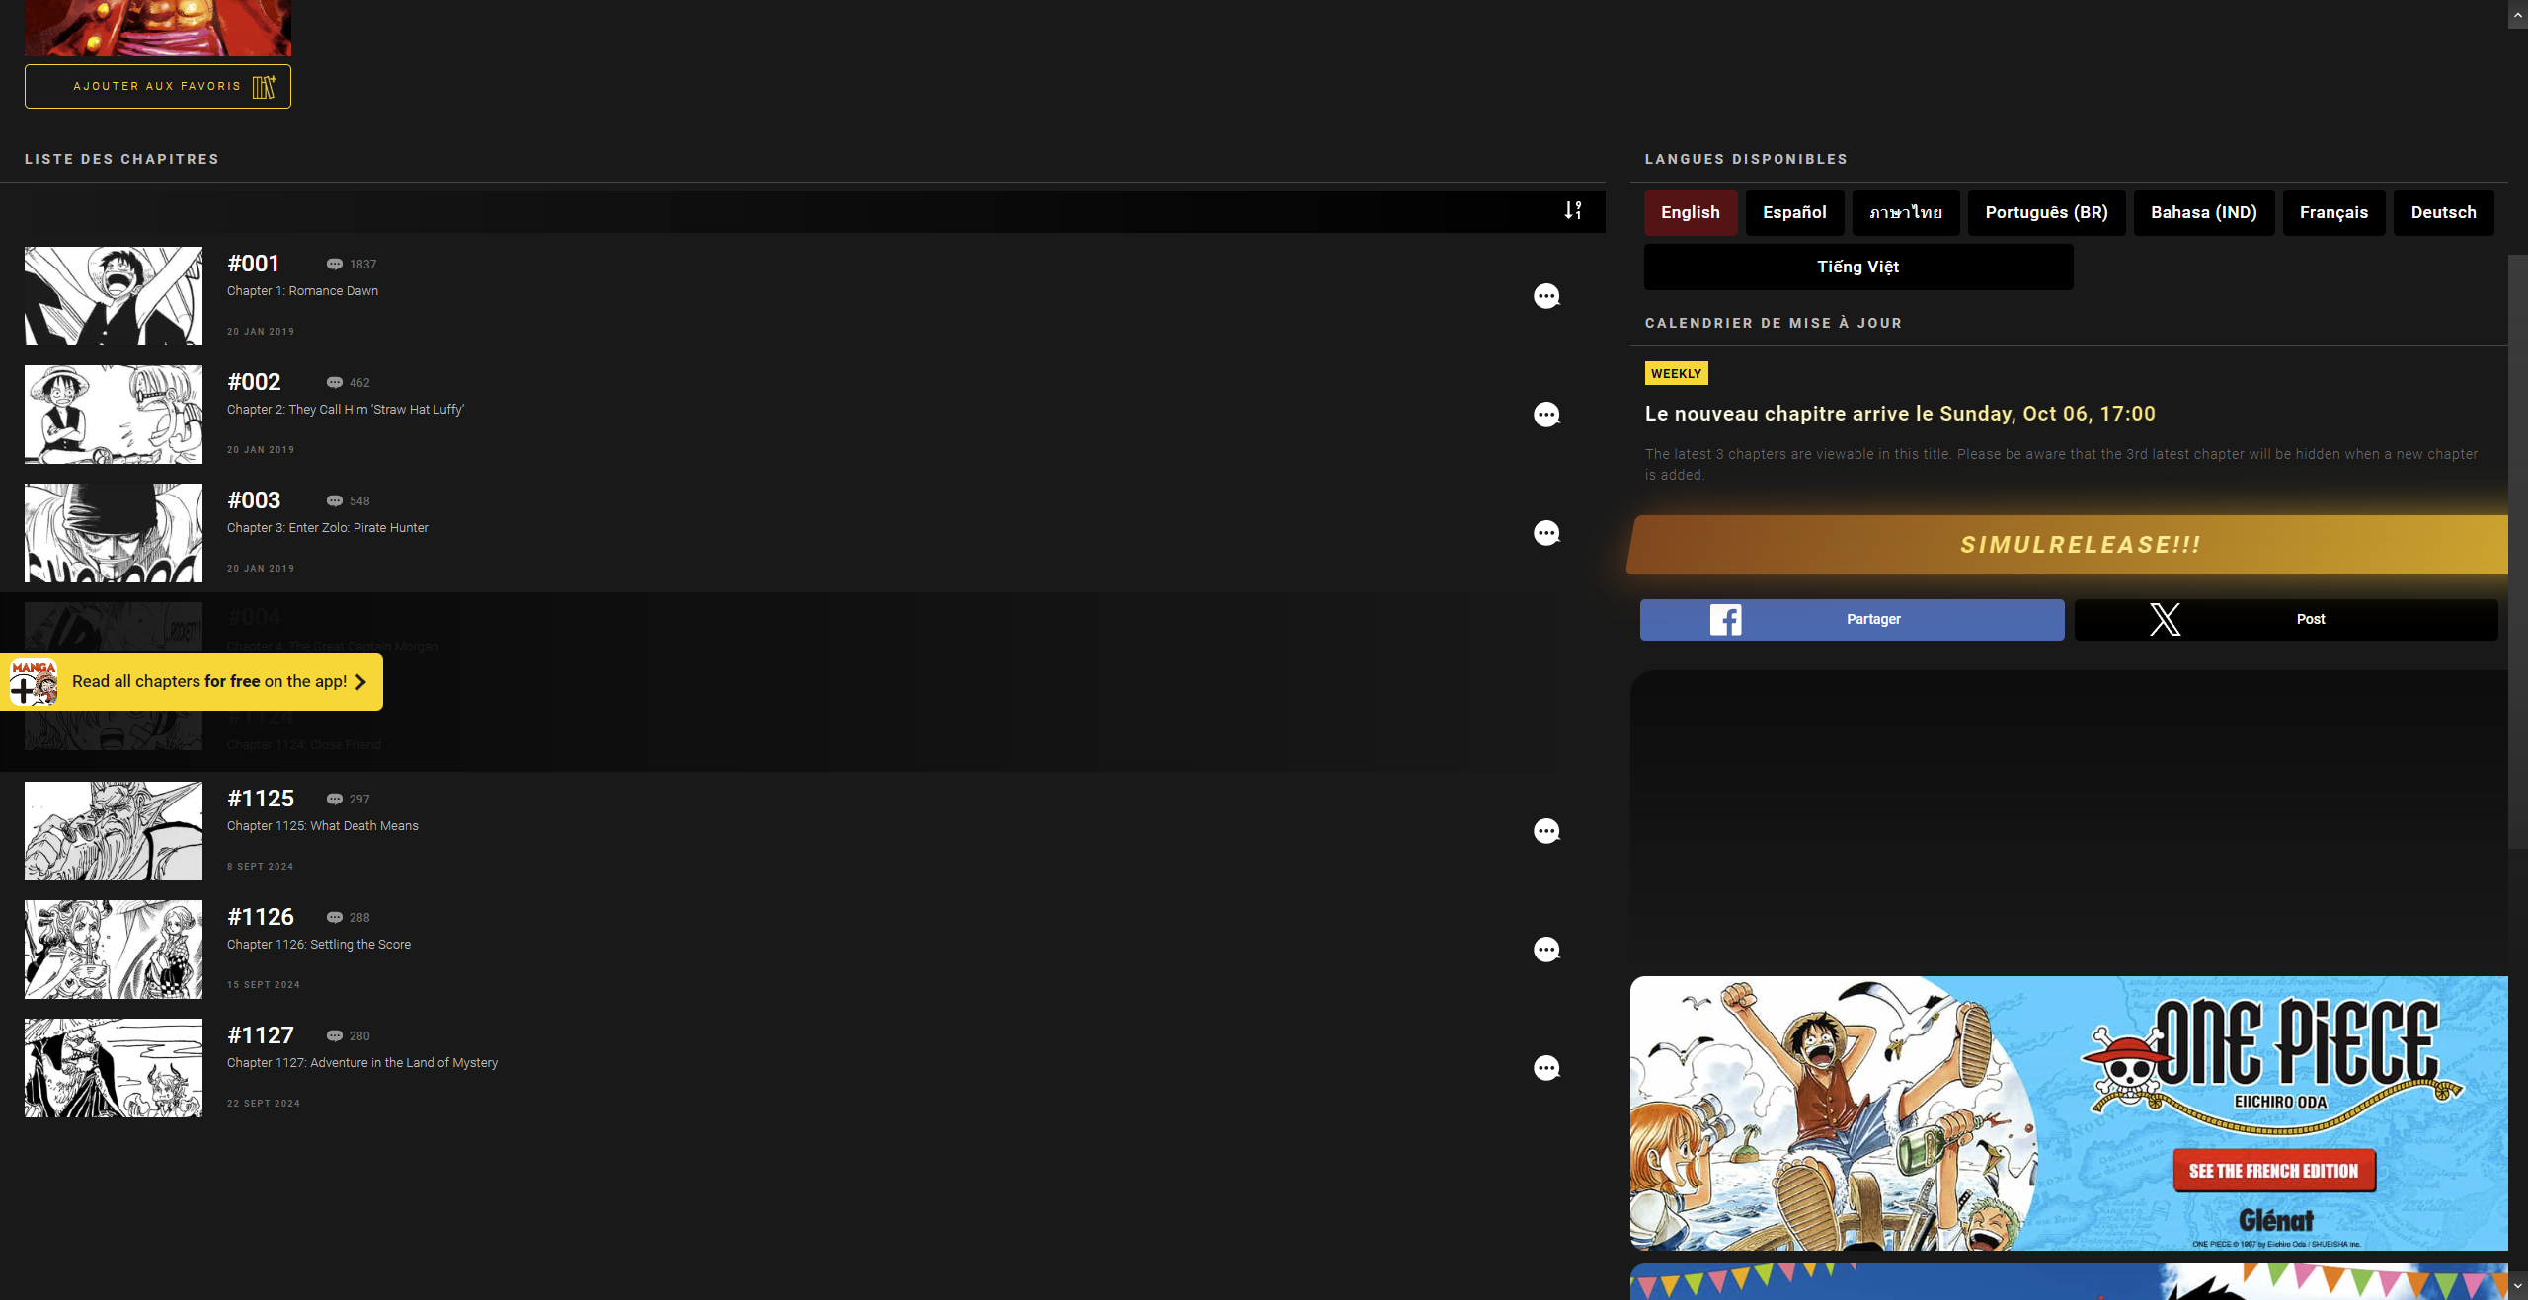Open comments bubble for chapter #1125
This screenshot has height=1300, width=2528.
click(1546, 831)
